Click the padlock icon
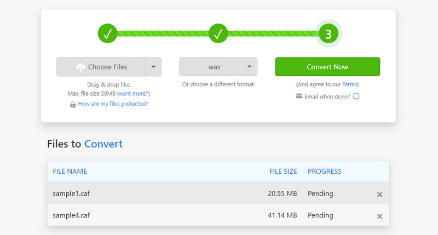 pos(73,104)
